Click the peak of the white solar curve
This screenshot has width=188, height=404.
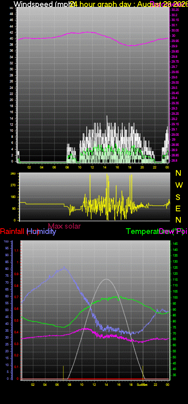point(106,279)
